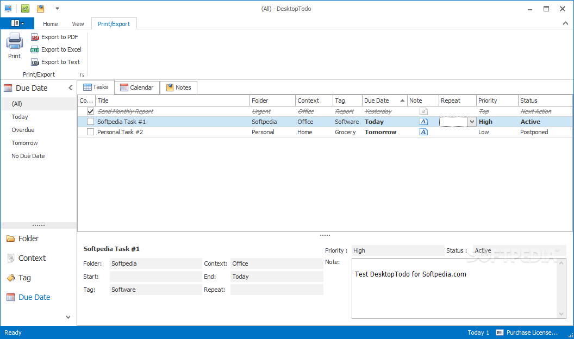The height and width of the screenshot is (339, 574).
Task: Open note icon for Send Monthly Report
Action: (x=423, y=111)
